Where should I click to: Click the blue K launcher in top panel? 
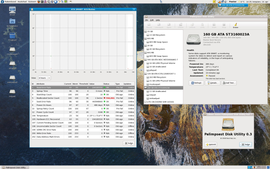pos(56,2)
